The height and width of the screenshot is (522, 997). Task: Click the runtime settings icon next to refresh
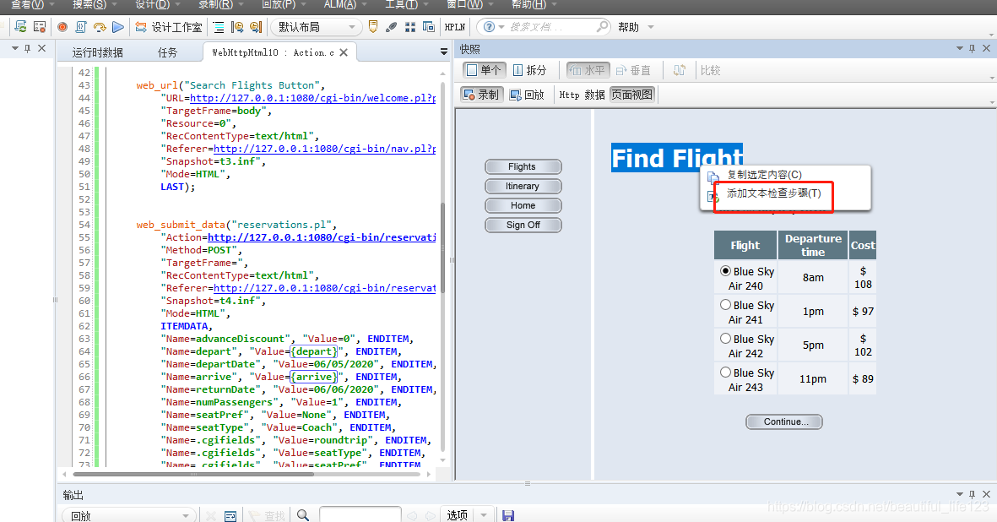40,27
